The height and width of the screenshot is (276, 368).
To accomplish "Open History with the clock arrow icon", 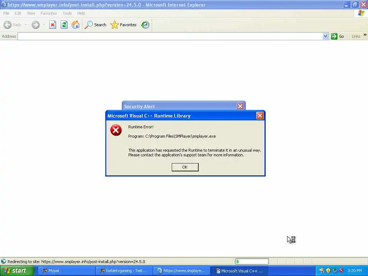I will 145,25.
